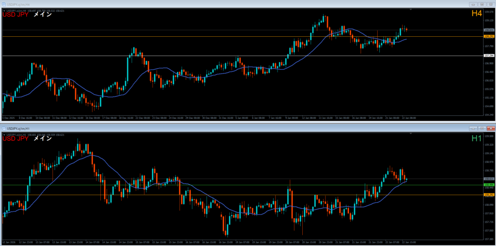Expand the indicator arrow beside USDJPY.oj1m,H1
The height and width of the screenshot is (246, 496).
pos(4,135)
